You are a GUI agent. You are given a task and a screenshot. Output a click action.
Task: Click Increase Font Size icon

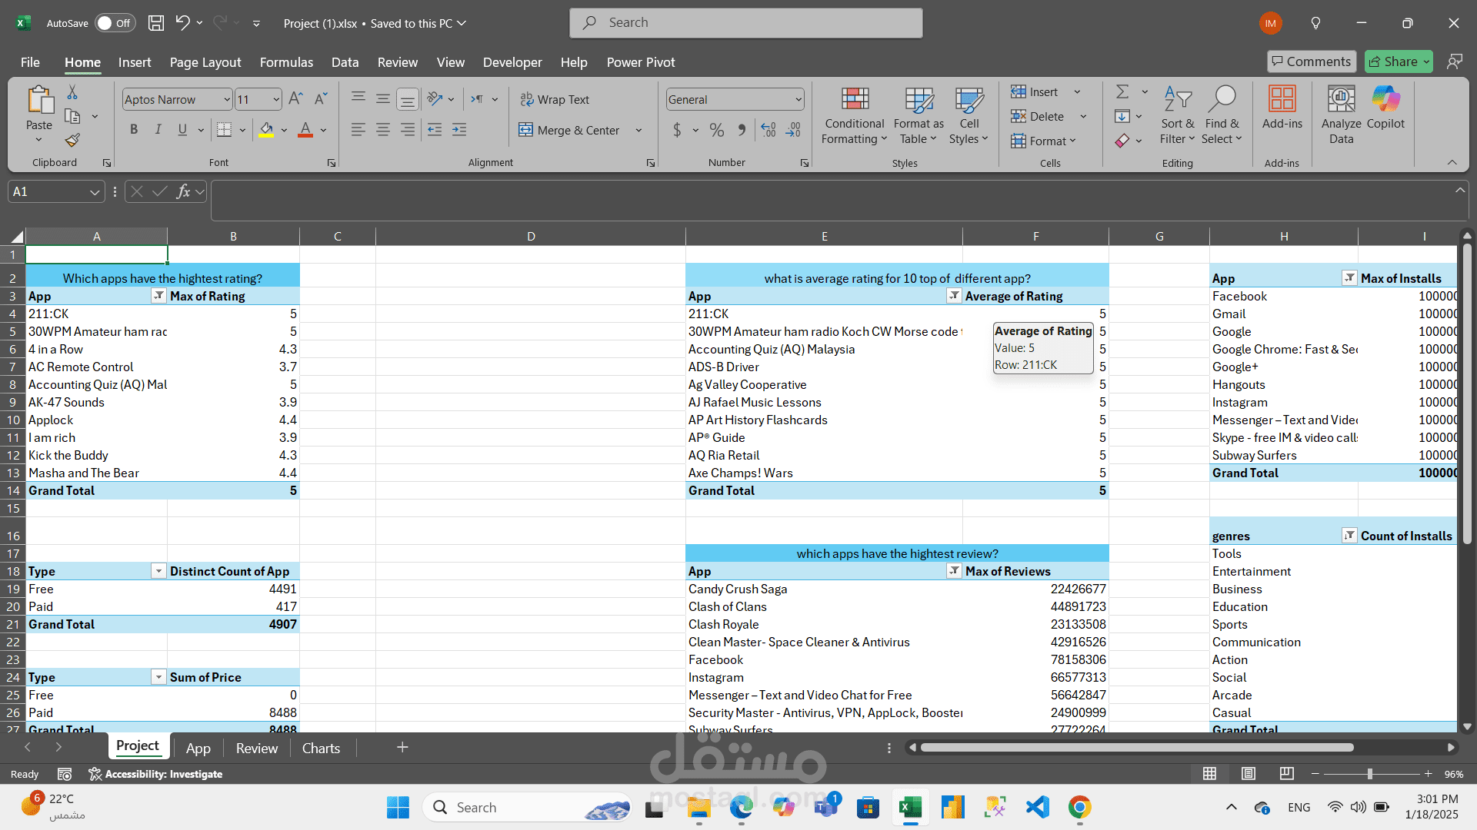pos(295,99)
